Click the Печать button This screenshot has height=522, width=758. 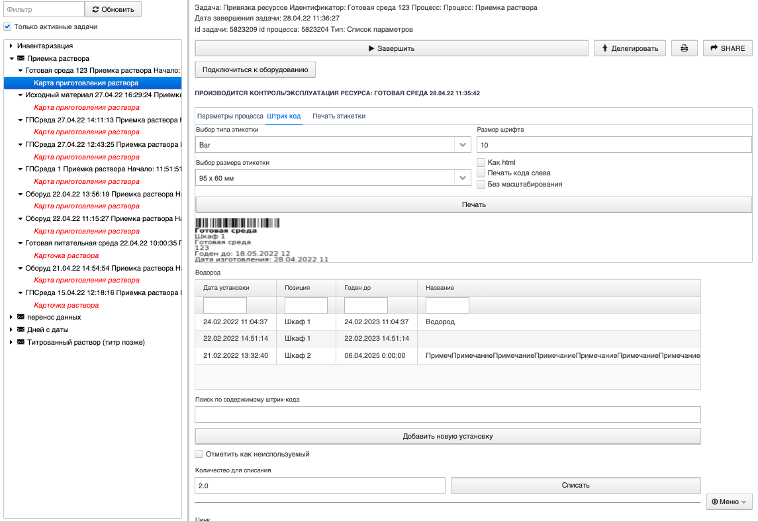pos(474,204)
